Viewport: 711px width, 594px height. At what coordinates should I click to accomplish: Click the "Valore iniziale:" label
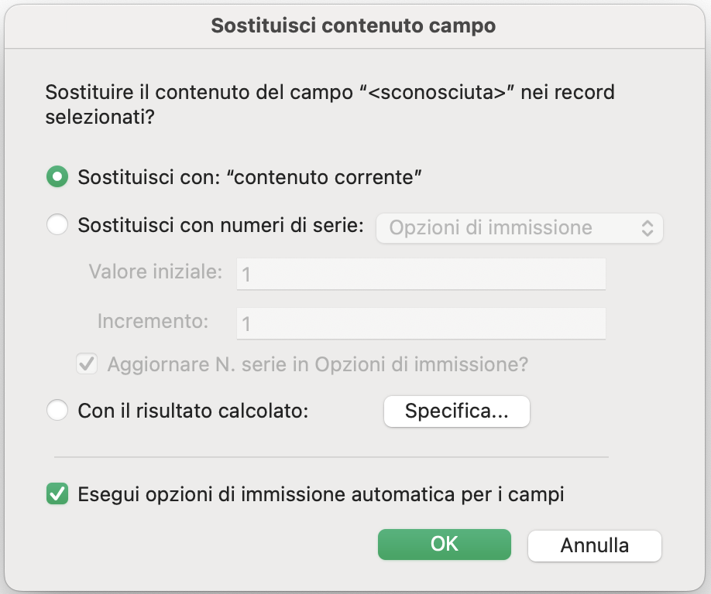(x=156, y=271)
